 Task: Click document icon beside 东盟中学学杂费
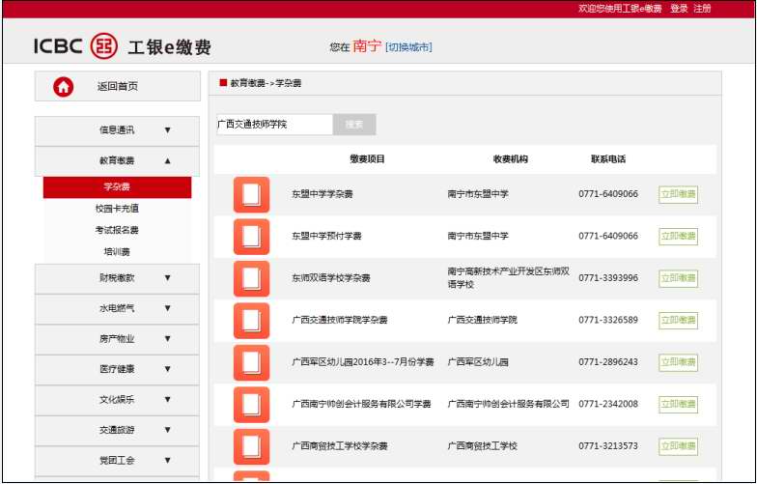pos(251,194)
